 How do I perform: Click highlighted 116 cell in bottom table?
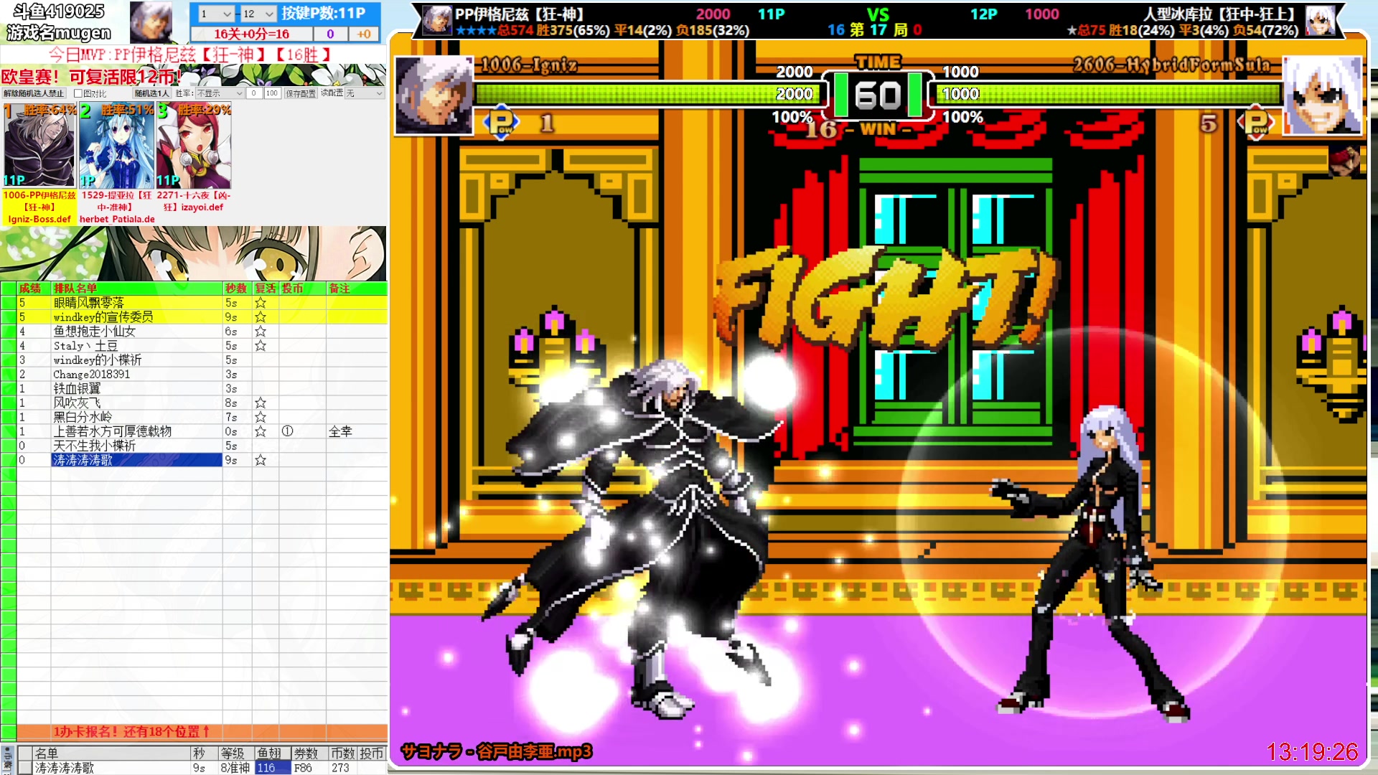point(273,768)
